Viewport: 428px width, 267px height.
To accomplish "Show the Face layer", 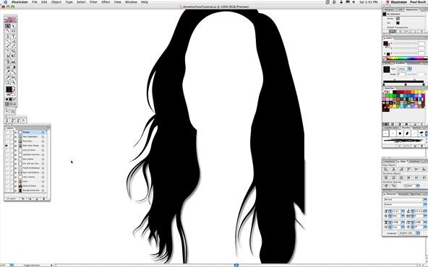I will coord(7,181).
